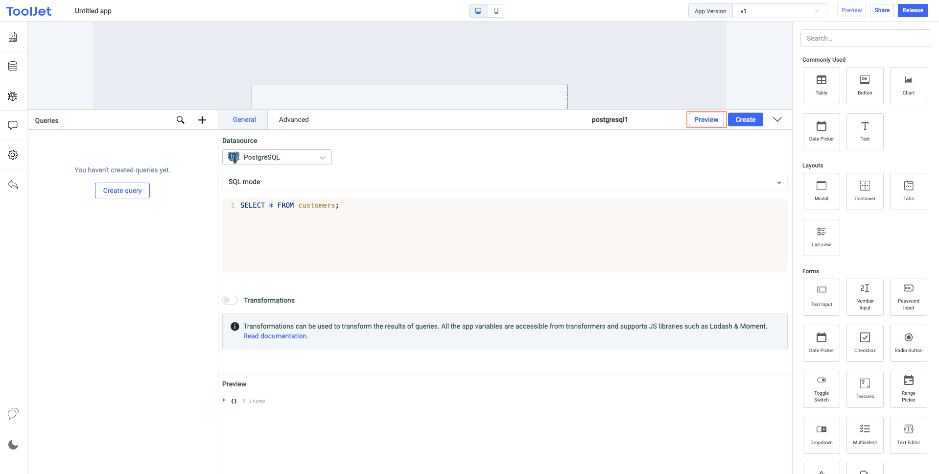Click the search queries magnifier icon

pos(181,120)
